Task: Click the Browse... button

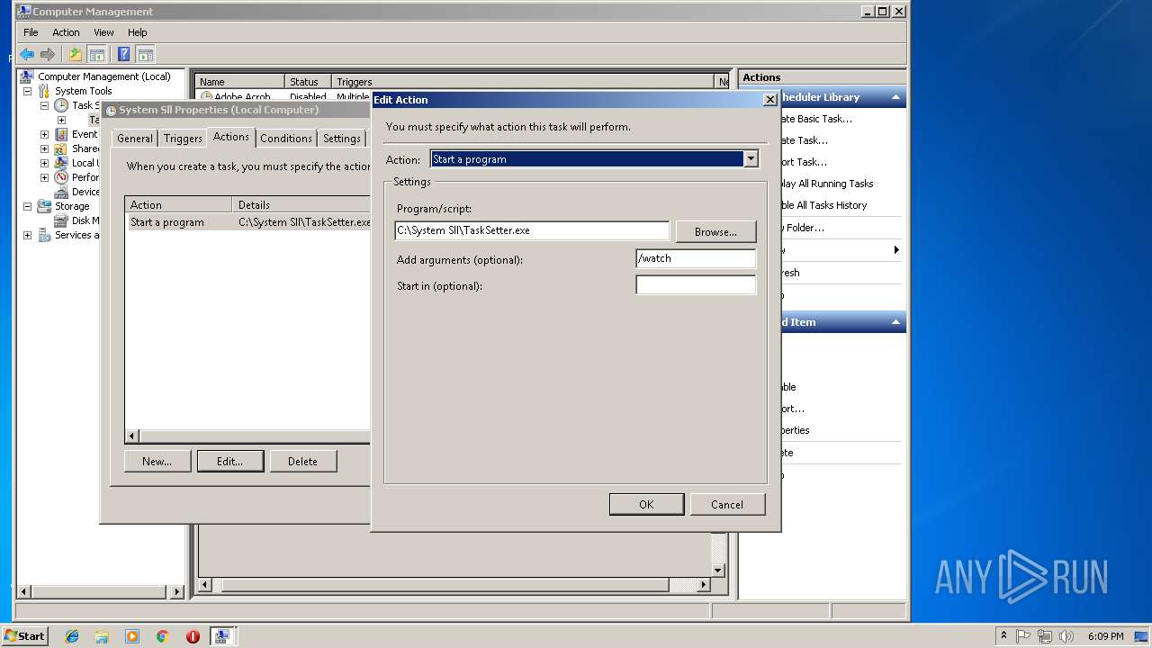Action: [715, 231]
